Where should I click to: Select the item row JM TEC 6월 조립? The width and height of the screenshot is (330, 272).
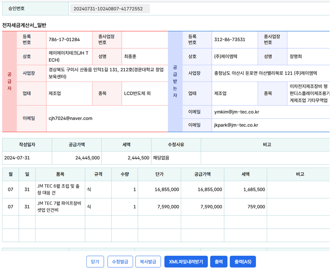(59, 189)
